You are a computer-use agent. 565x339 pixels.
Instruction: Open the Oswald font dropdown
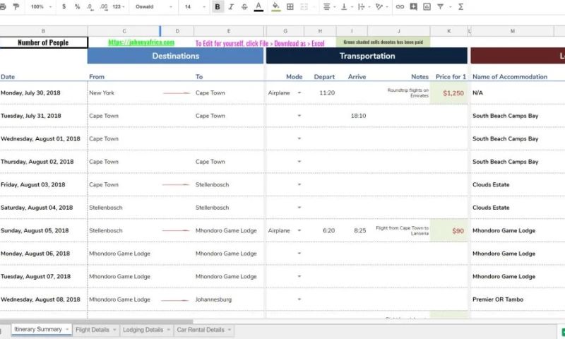154,6
